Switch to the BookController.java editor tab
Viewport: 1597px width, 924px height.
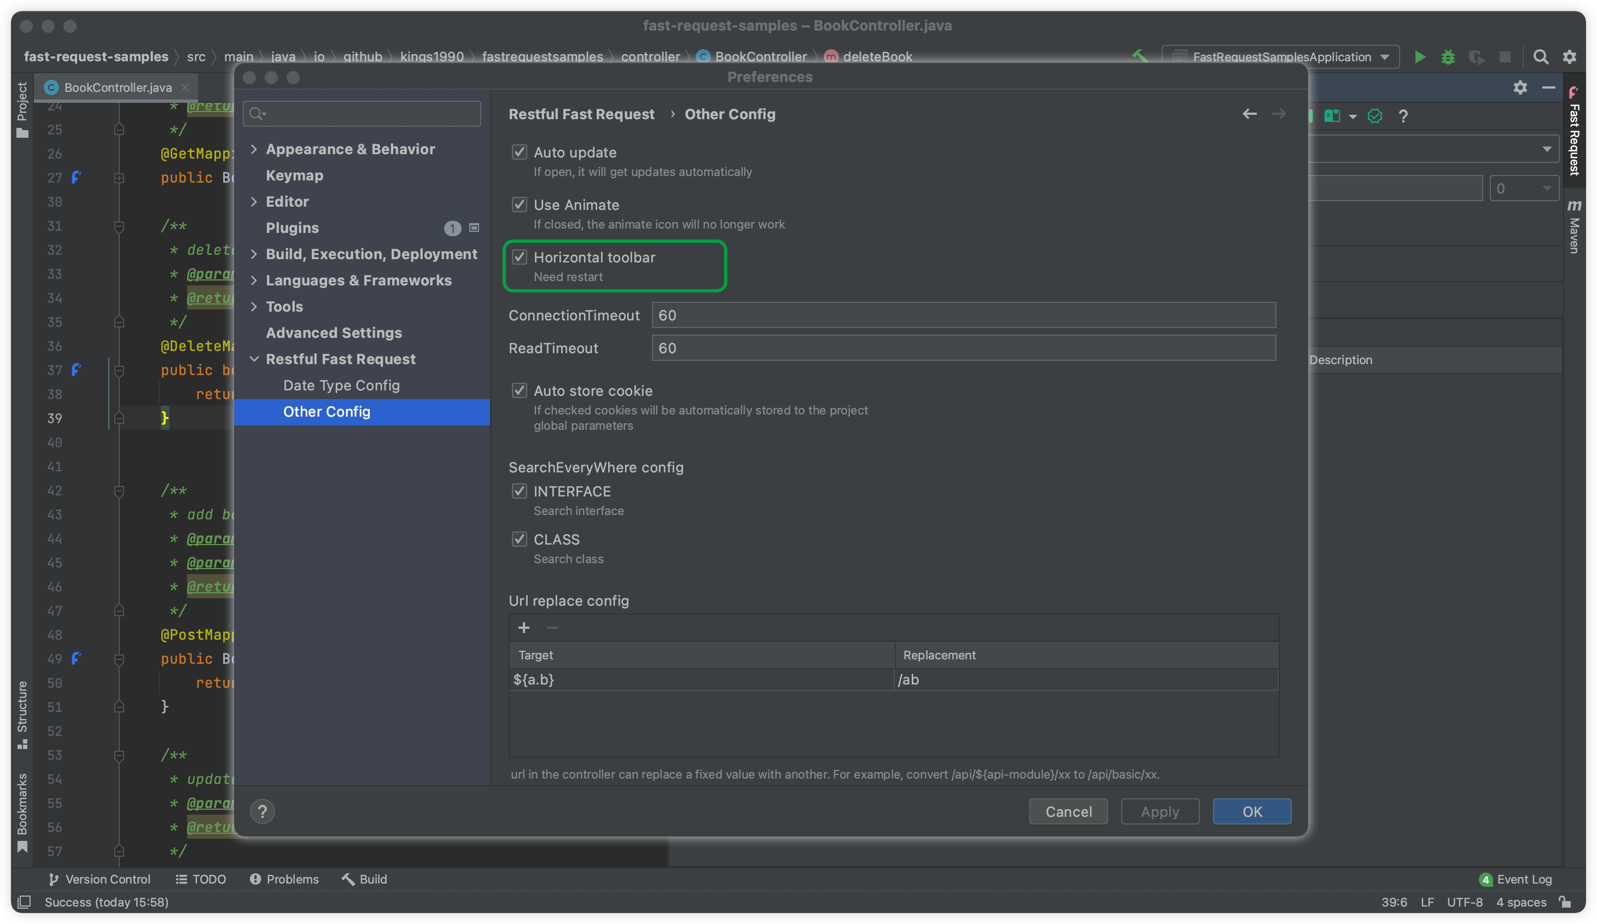tap(117, 87)
